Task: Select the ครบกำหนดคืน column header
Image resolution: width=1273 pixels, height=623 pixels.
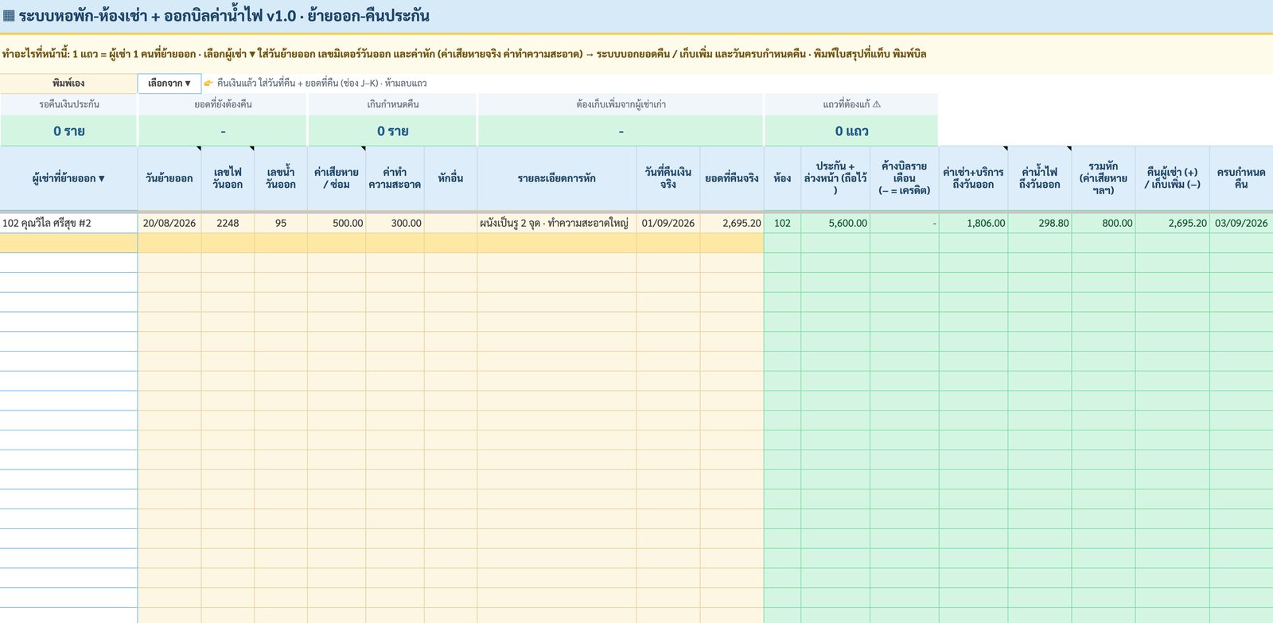Action: pyautogui.click(x=1241, y=179)
